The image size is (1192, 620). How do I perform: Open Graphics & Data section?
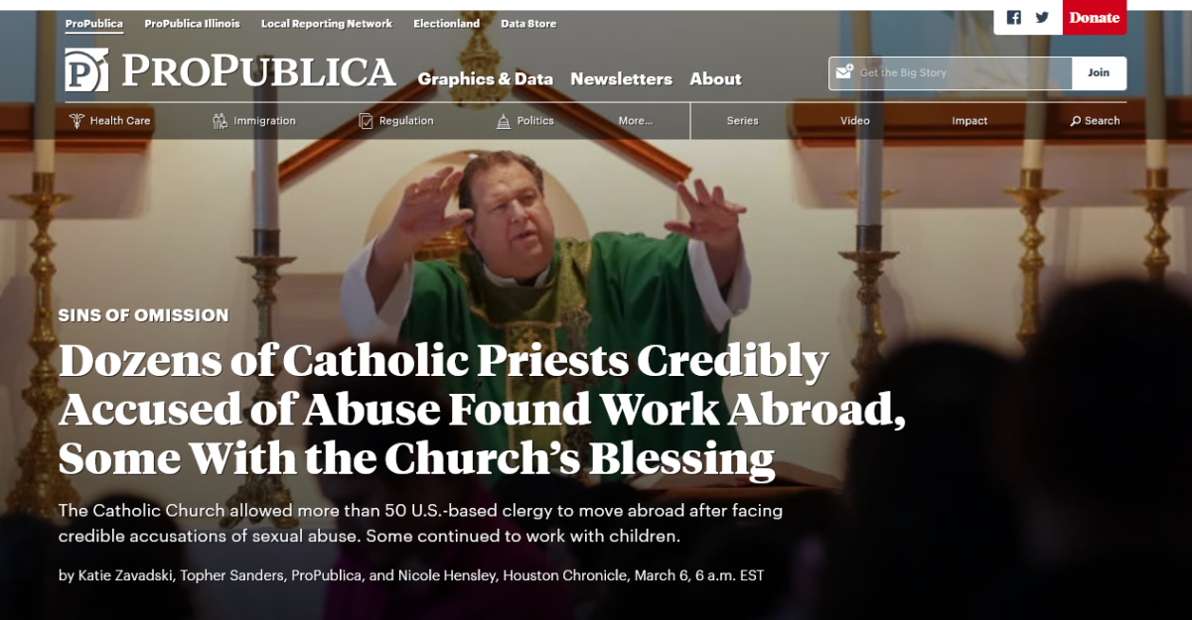coord(485,79)
